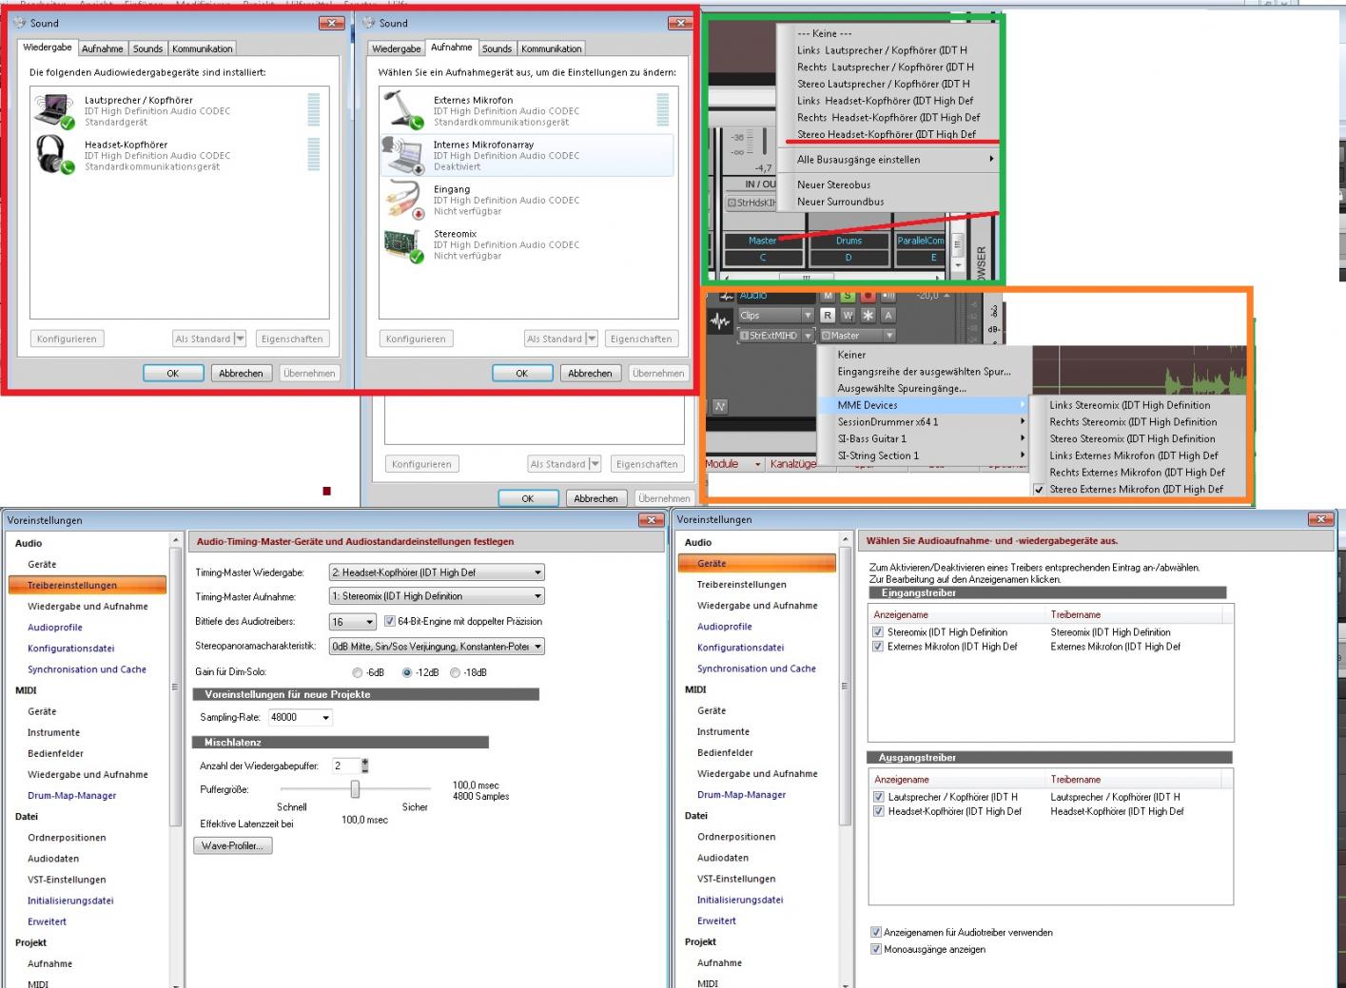This screenshot has height=988, width=1346.
Task: Arm the Audio track record button
Action: coord(868,296)
